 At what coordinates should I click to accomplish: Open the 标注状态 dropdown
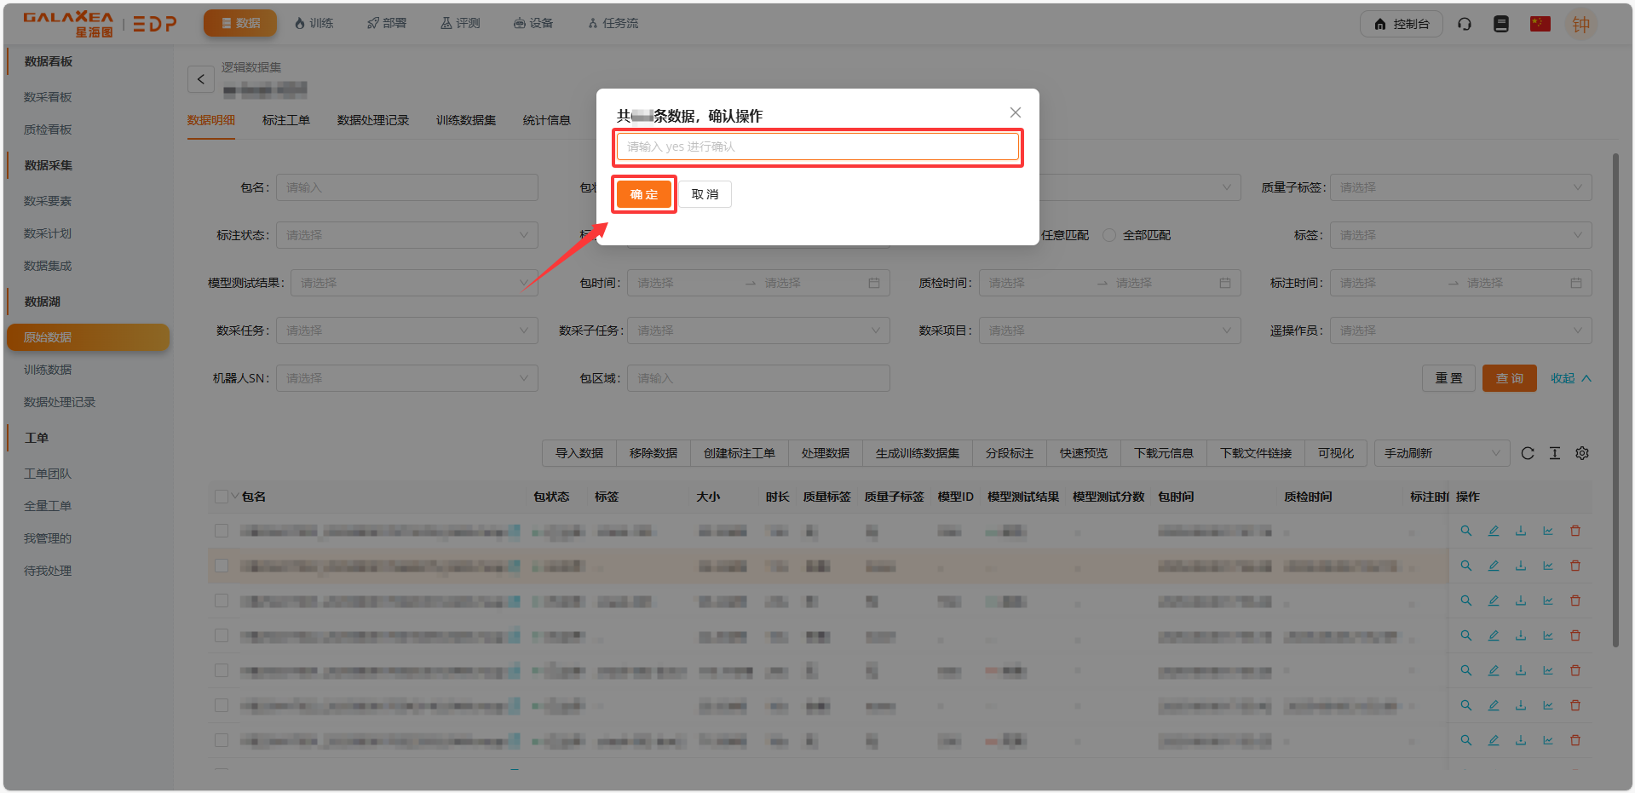tap(406, 235)
